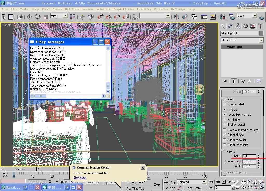266x191 pixels.
Task: Adjust the Cutoff spinner arrows
Action: 258,166
